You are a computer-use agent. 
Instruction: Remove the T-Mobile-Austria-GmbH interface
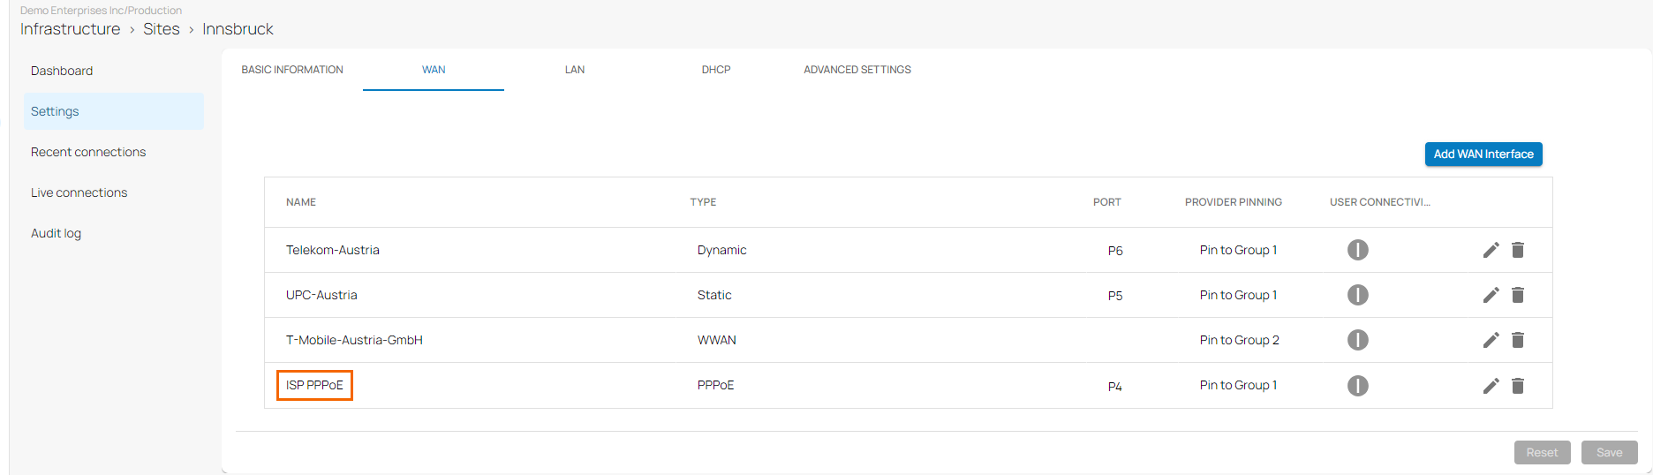[1518, 340]
